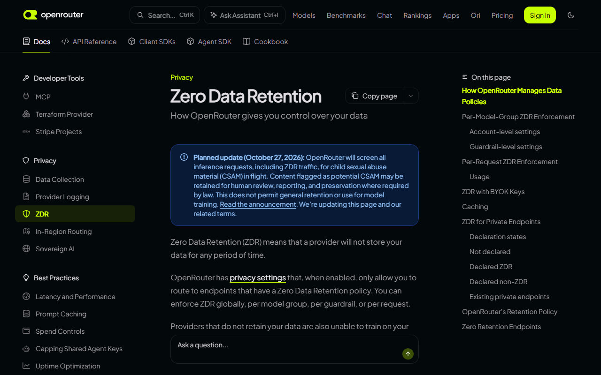Jump to How OpenRouter Manages Data Policies
The width and height of the screenshot is (601, 375).
pyautogui.click(x=512, y=96)
